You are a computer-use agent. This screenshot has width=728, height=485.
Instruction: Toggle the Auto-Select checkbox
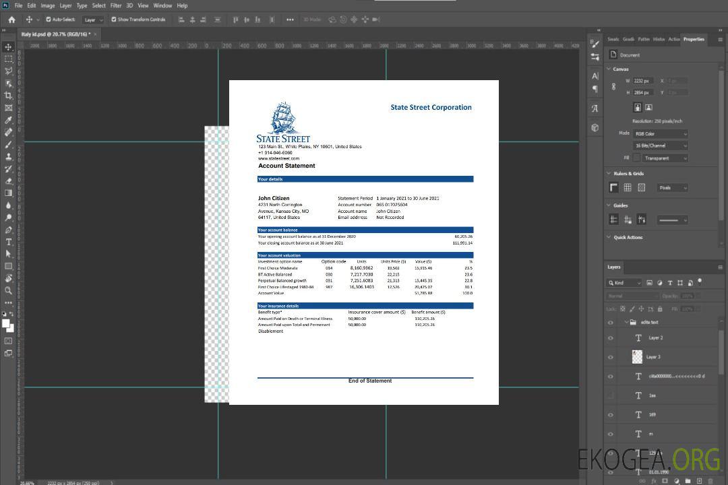click(49, 20)
